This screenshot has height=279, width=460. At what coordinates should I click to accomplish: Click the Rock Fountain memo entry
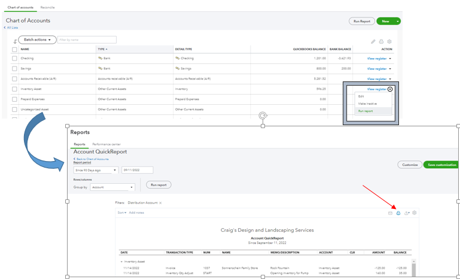pyautogui.click(x=280, y=268)
